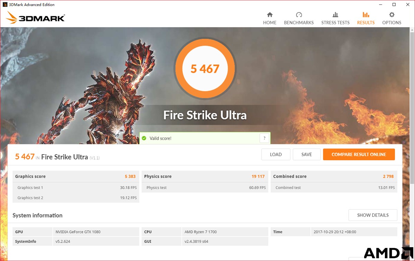Open the question mark help for valid score
415x261 pixels.
[x=264, y=138]
